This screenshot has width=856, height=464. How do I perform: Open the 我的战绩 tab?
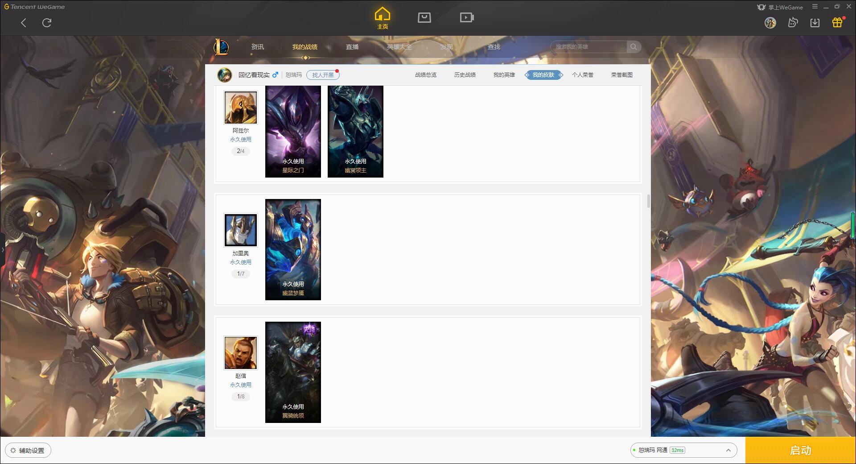[305, 47]
